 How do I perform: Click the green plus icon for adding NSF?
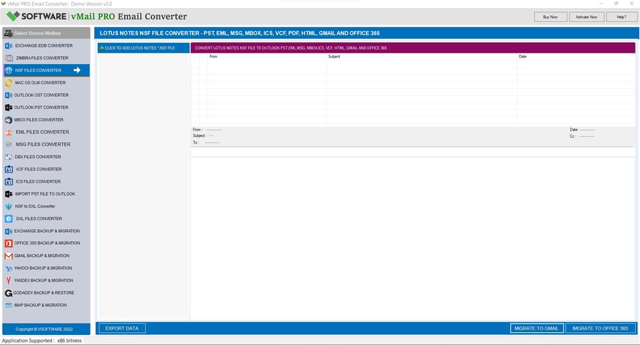[x=101, y=48]
